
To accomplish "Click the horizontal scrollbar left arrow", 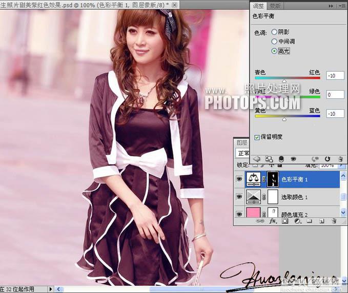I will coord(58,289).
